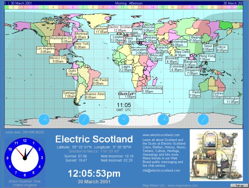This screenshot has width=249, height=188.
Task: Click the Afternoon label in the top bar
Action: coord(136,3)
